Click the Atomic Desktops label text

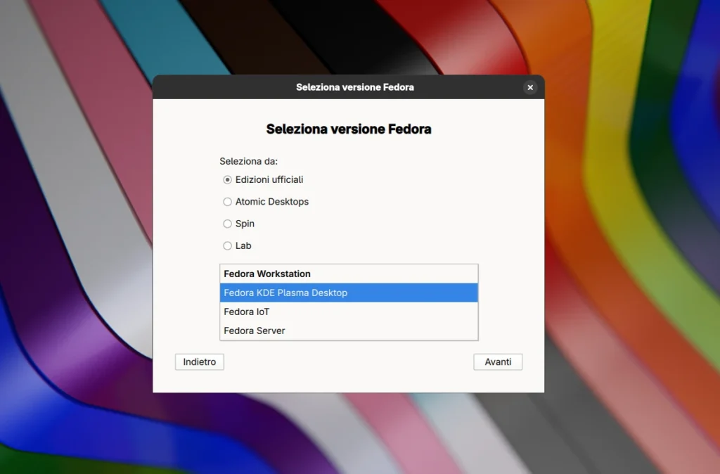[x=273, y=202]
